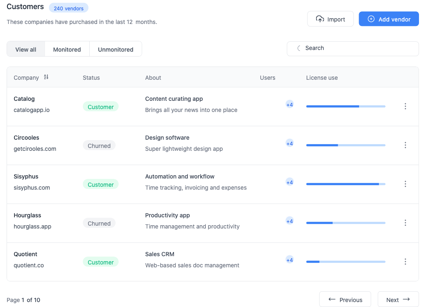The width and height of the screenshot is (426, 307).
Task: Click the Churned status badge for Hourglass
Action: pyautogui.click(x=99, y=223)
